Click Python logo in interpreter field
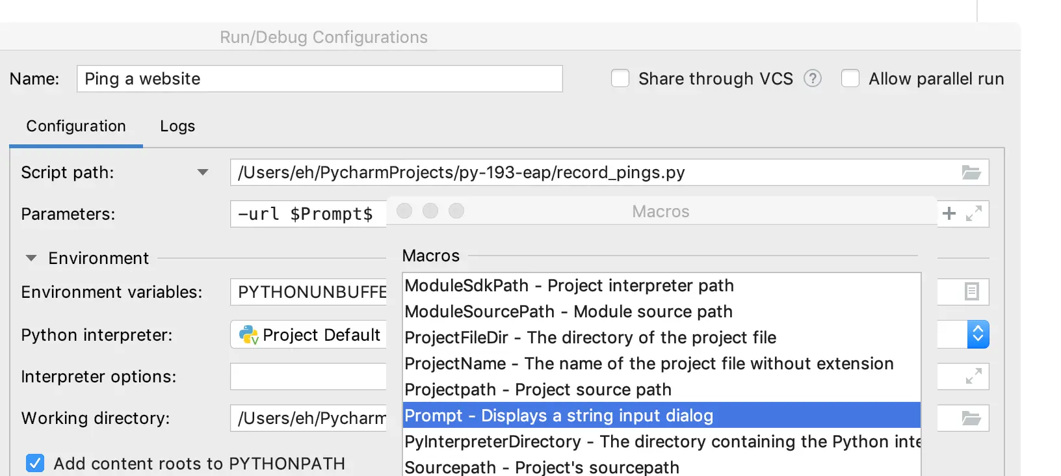Screen dimensions: 1061x476 tap(249, 335)
